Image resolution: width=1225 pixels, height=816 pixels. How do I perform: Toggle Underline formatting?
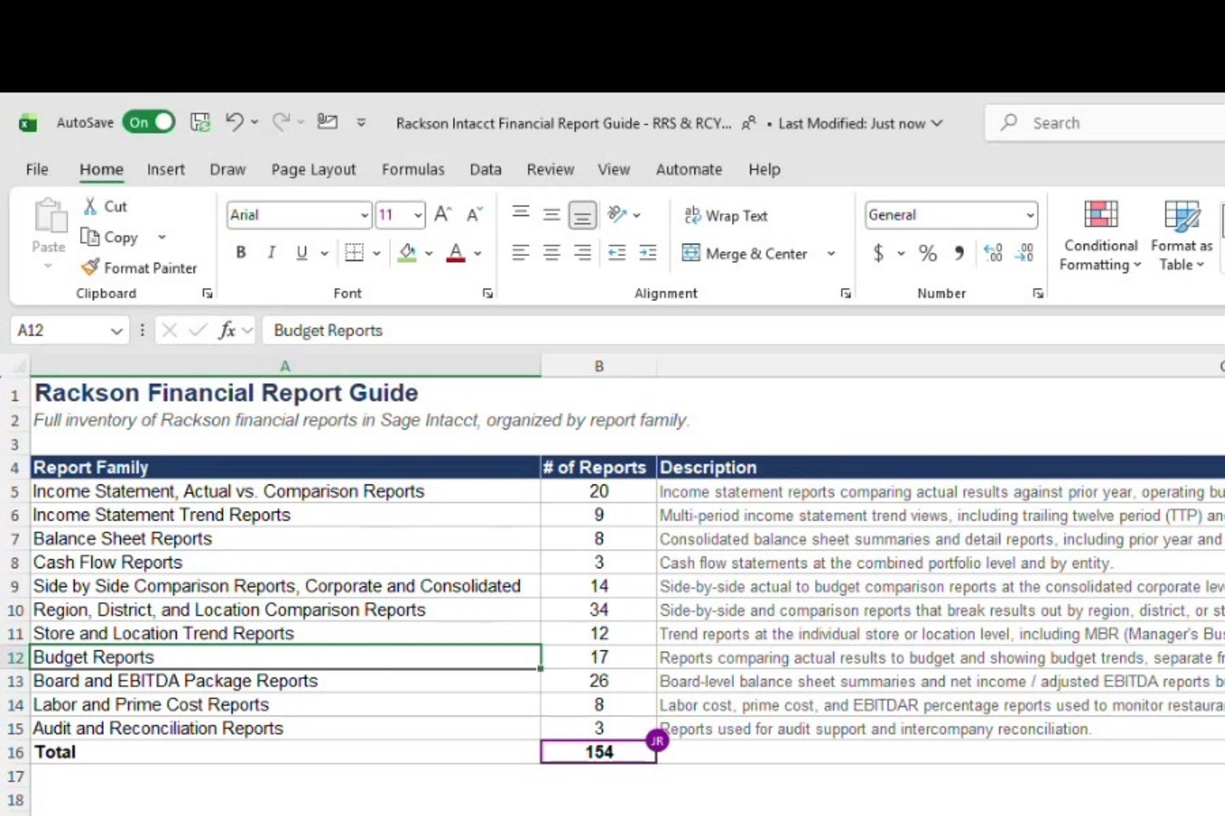click(301, 253)
